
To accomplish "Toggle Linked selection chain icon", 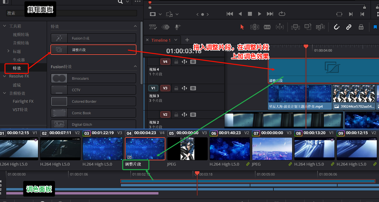I will point(349,27).
